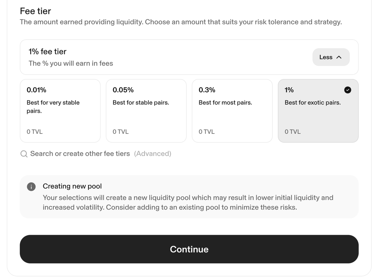Click the chevron up arrow beside Less
This screenshot has height=279, width=379.
(339, 58)
